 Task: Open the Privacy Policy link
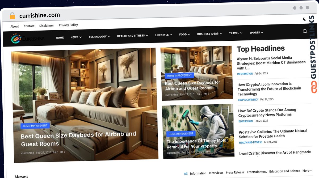click(x=68, y=25)
